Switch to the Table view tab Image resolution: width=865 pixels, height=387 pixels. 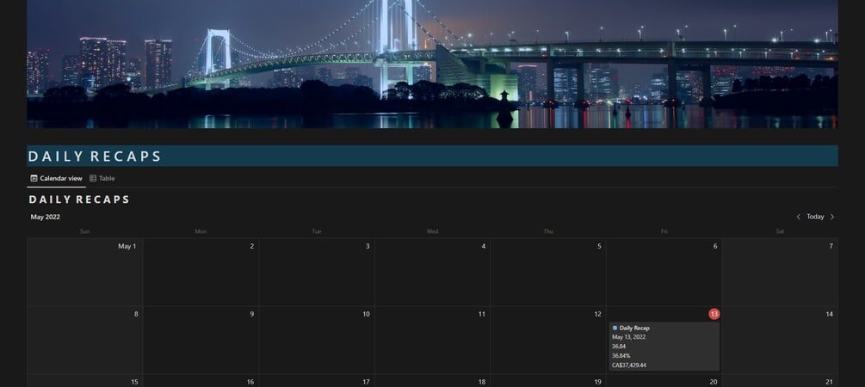[x=102, y=179]
